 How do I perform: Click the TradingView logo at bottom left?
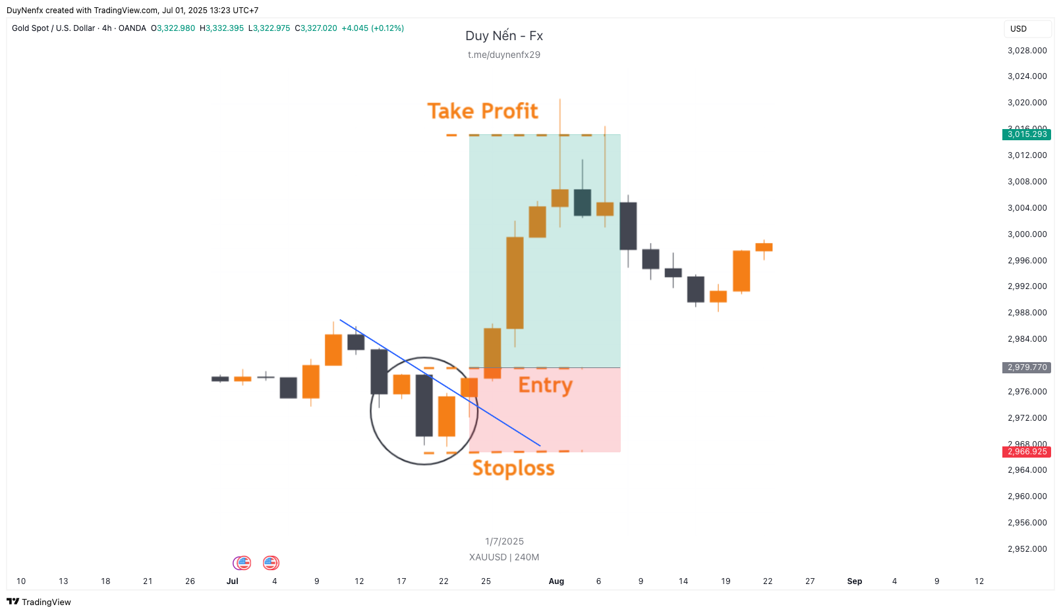tap(38, 602)
